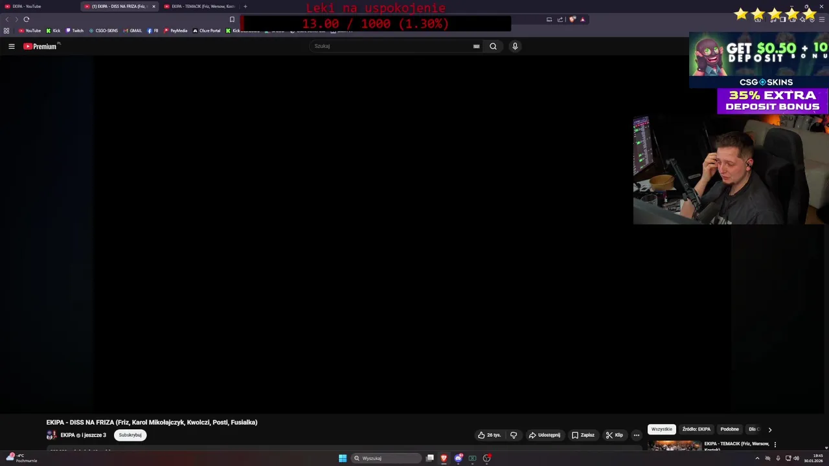Open the EKIPA - TEMACIK suggested video thumbnail
The image size is (829, 466).
pos(674,445)
